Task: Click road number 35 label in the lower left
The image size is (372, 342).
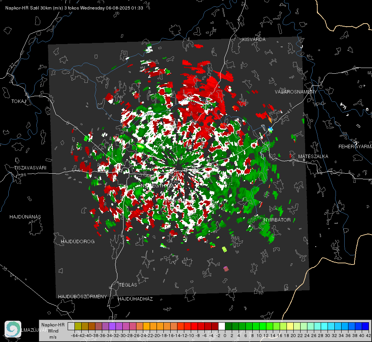Action: tap(5, 269)
